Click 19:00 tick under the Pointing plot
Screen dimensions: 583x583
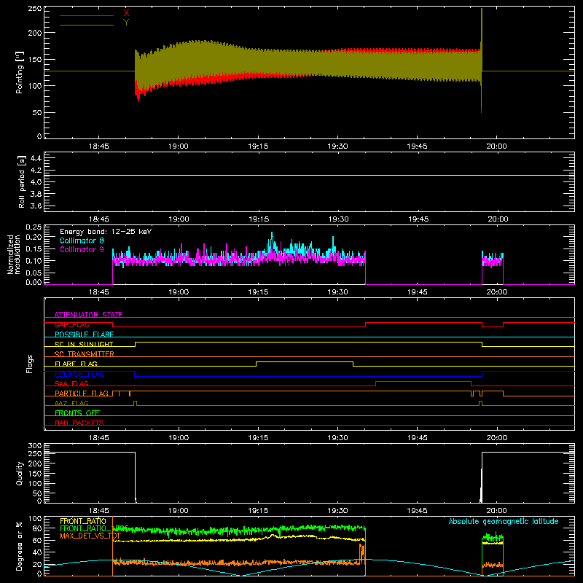[179, 146]
